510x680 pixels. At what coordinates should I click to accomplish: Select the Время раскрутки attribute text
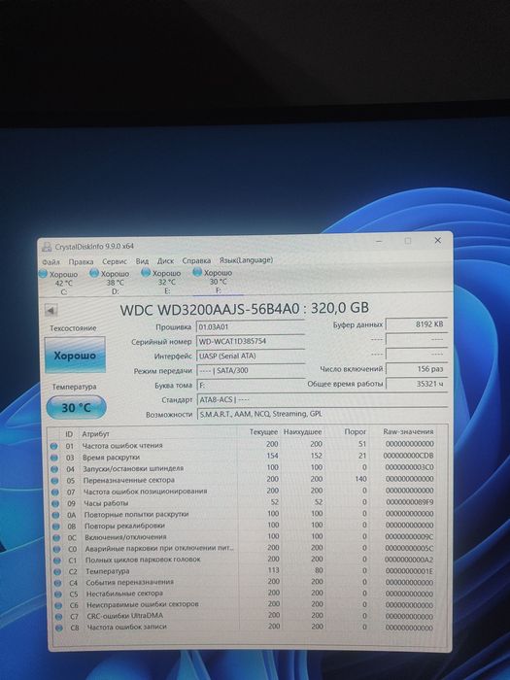[111, 458]
